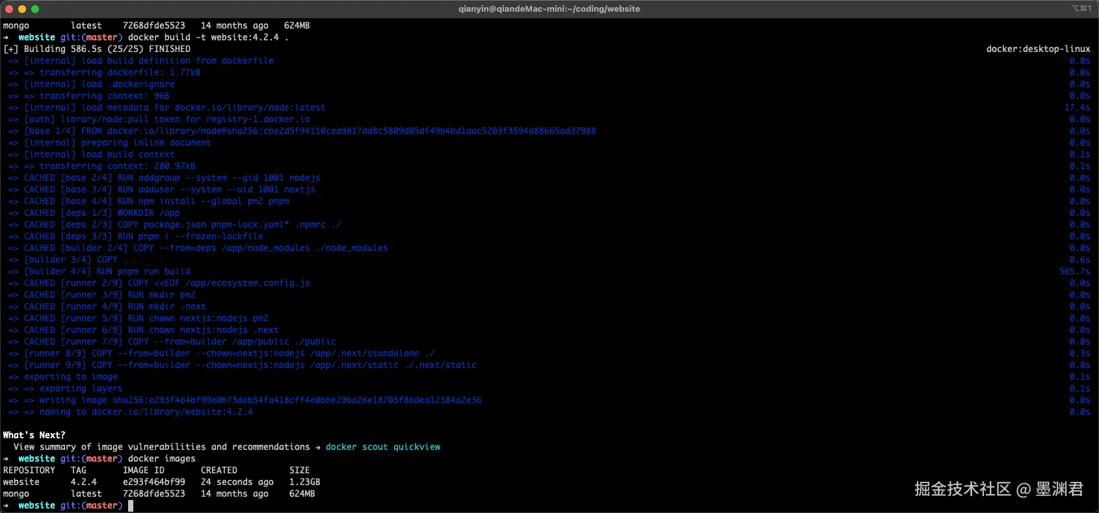Click tag 4.2.4 in images table
The height and width of the screenshot is (513, 1099).
click(83, 482)
